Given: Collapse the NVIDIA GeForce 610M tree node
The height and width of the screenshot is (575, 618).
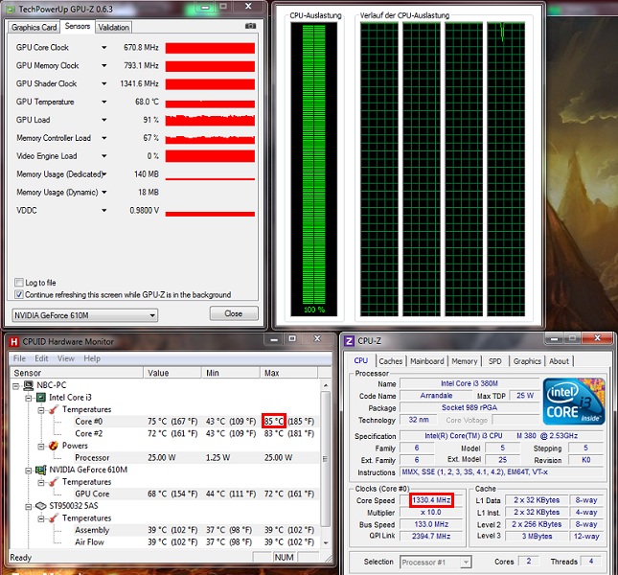Looking at the screenshot, I should [x=29, y=471].
